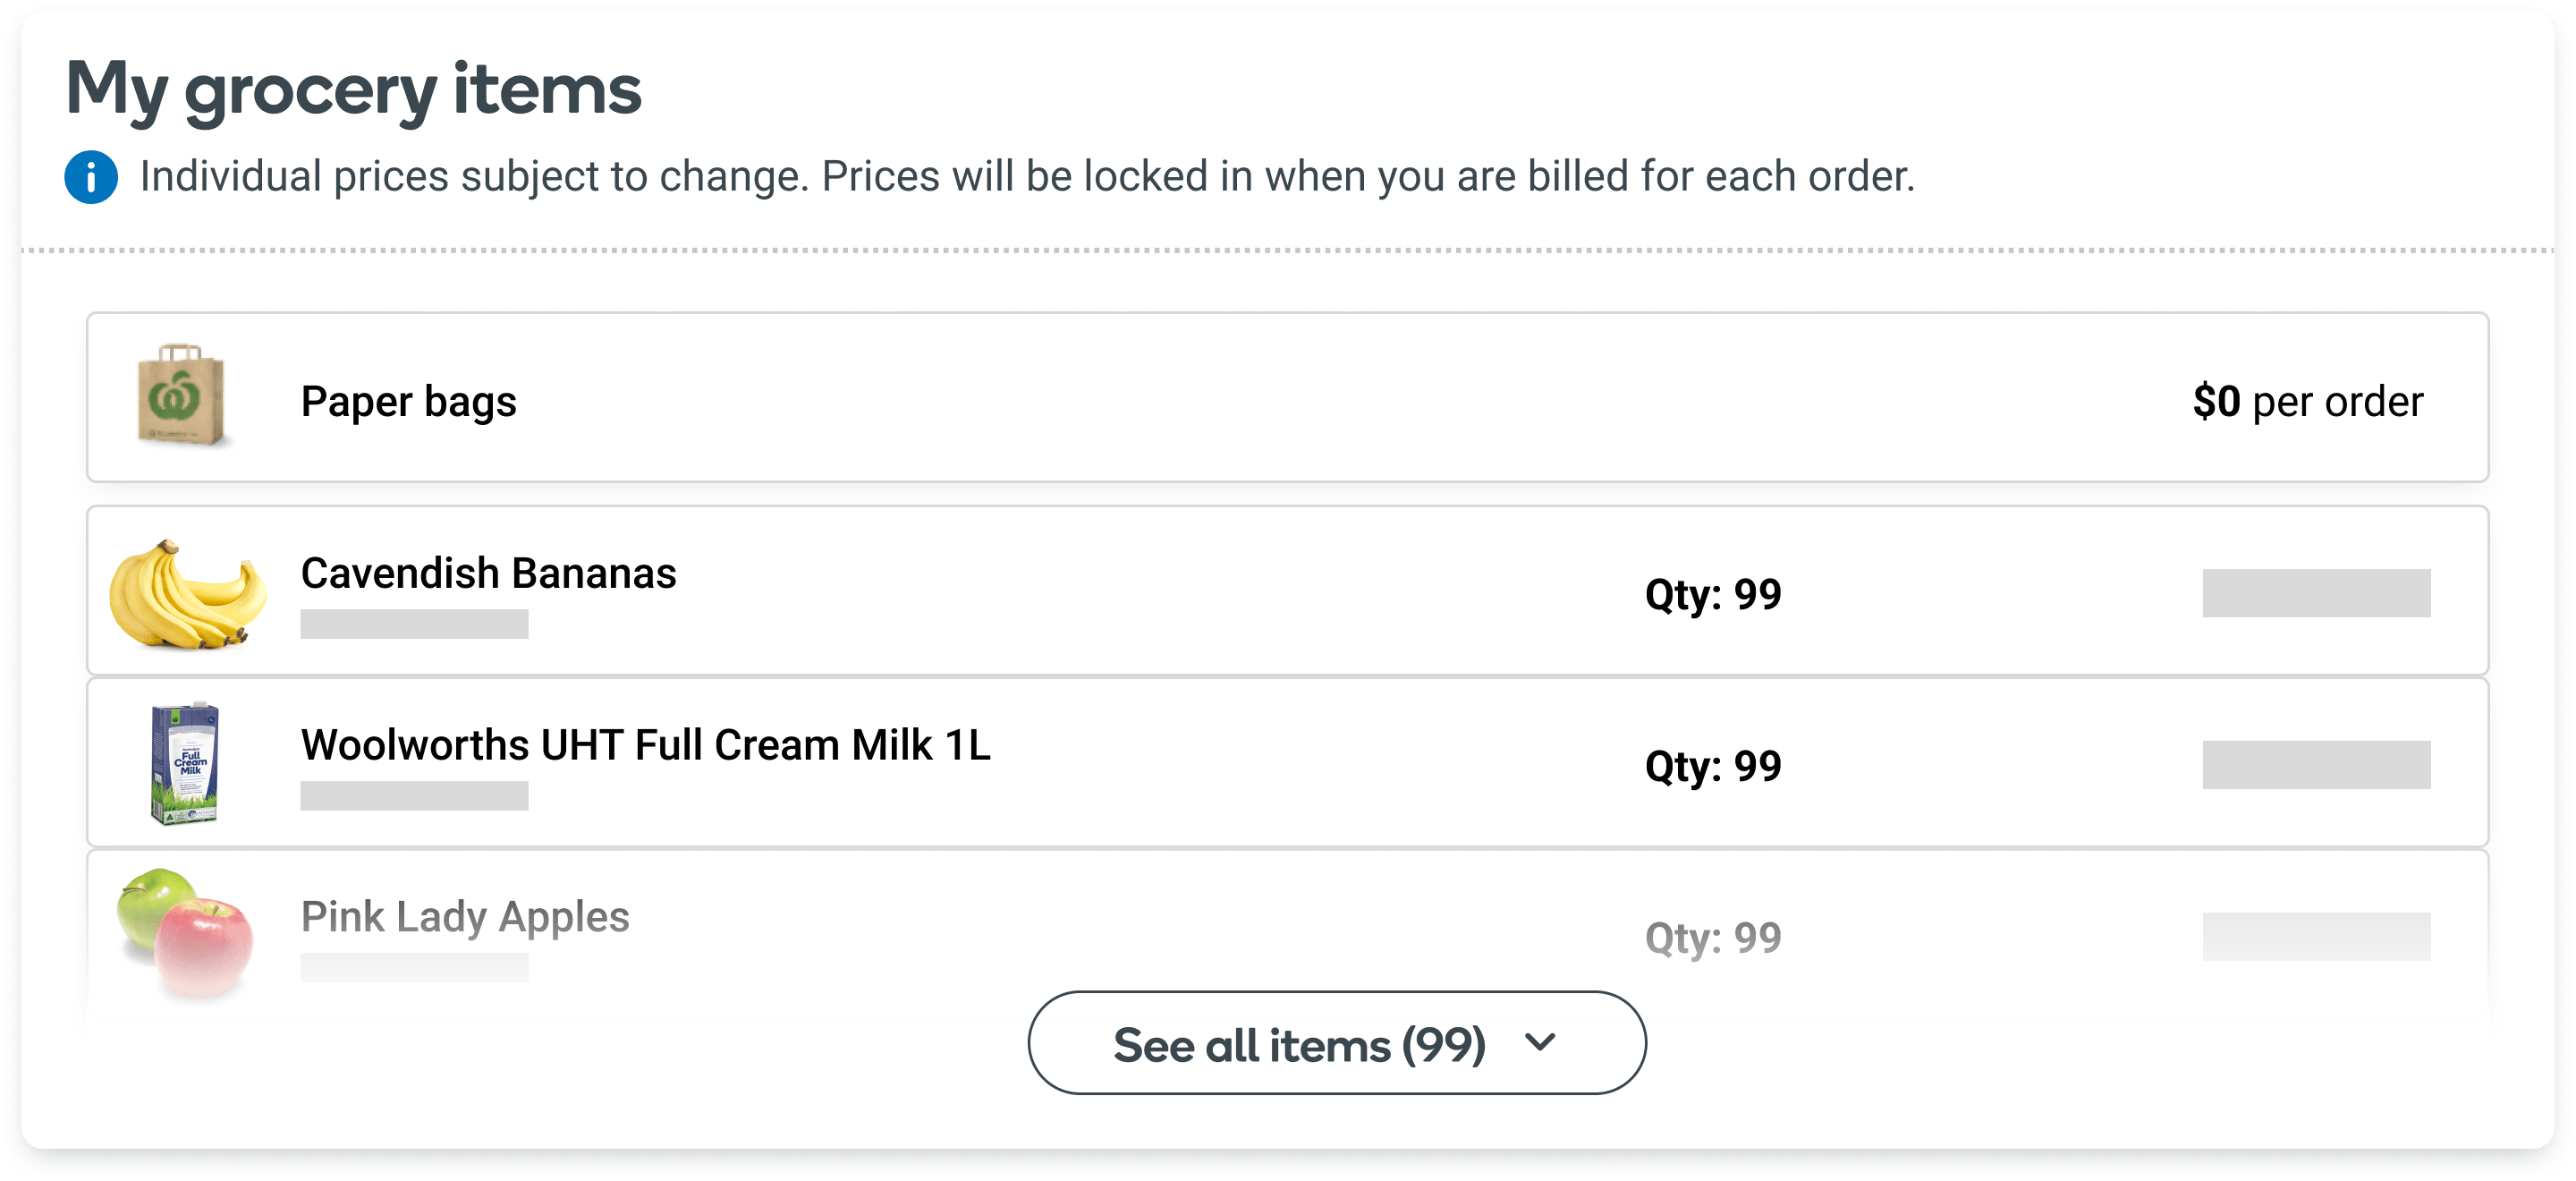Click the Pink Lady Apples product image
The image size is (2576, 1181).
coord(186,932)
